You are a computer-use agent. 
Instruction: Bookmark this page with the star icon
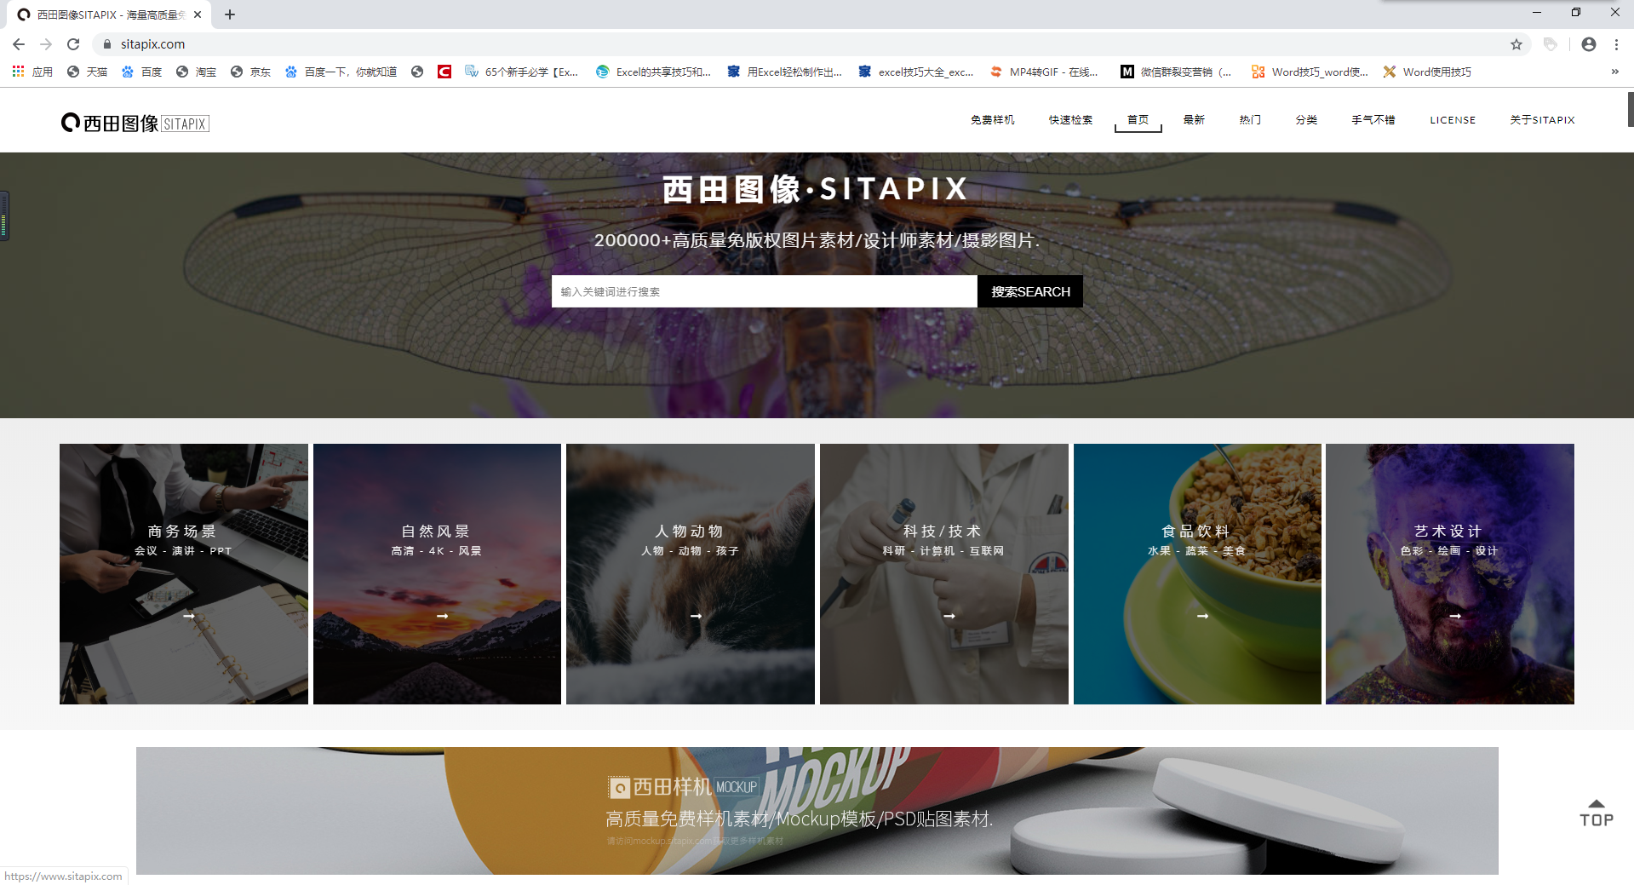[x=1516, y=44]
